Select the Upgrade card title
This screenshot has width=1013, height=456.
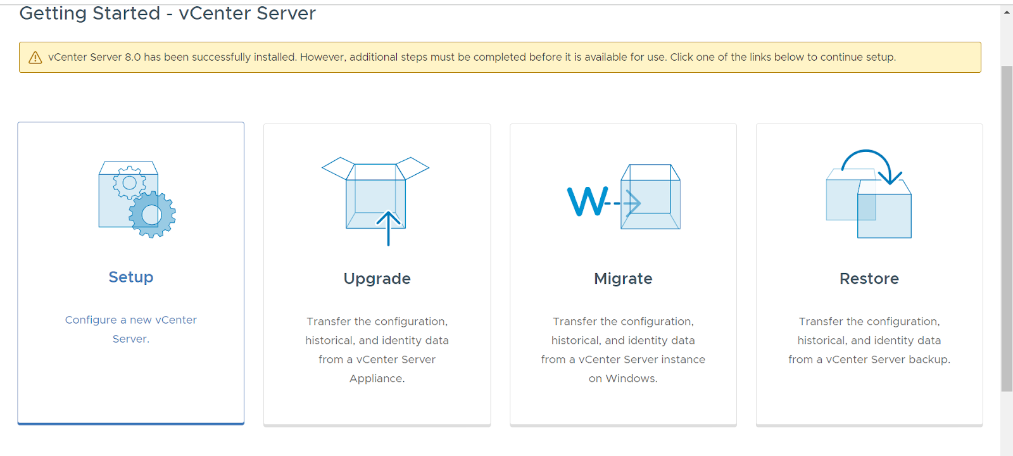377,279
